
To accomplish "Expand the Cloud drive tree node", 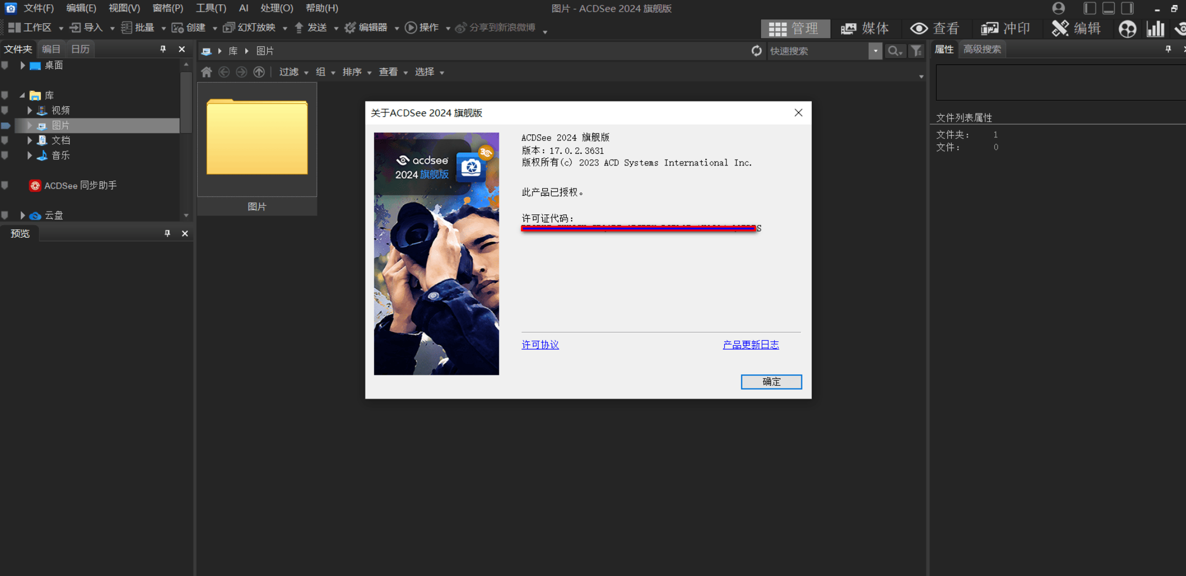I will pyautogui.click(x=23, y=215).
